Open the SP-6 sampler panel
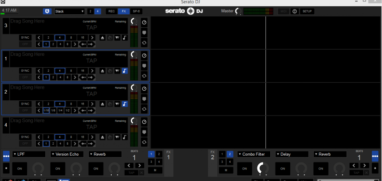 point(136,11)
